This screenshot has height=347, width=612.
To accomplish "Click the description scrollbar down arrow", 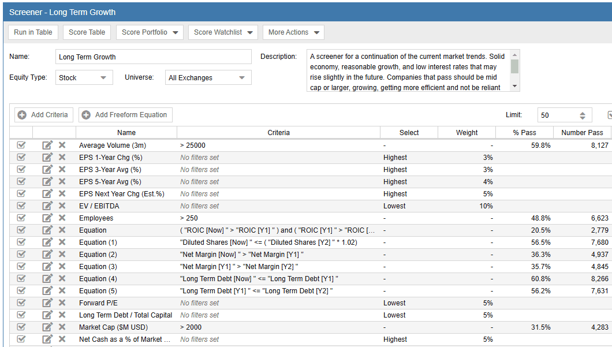I will [x=515, y=86].
